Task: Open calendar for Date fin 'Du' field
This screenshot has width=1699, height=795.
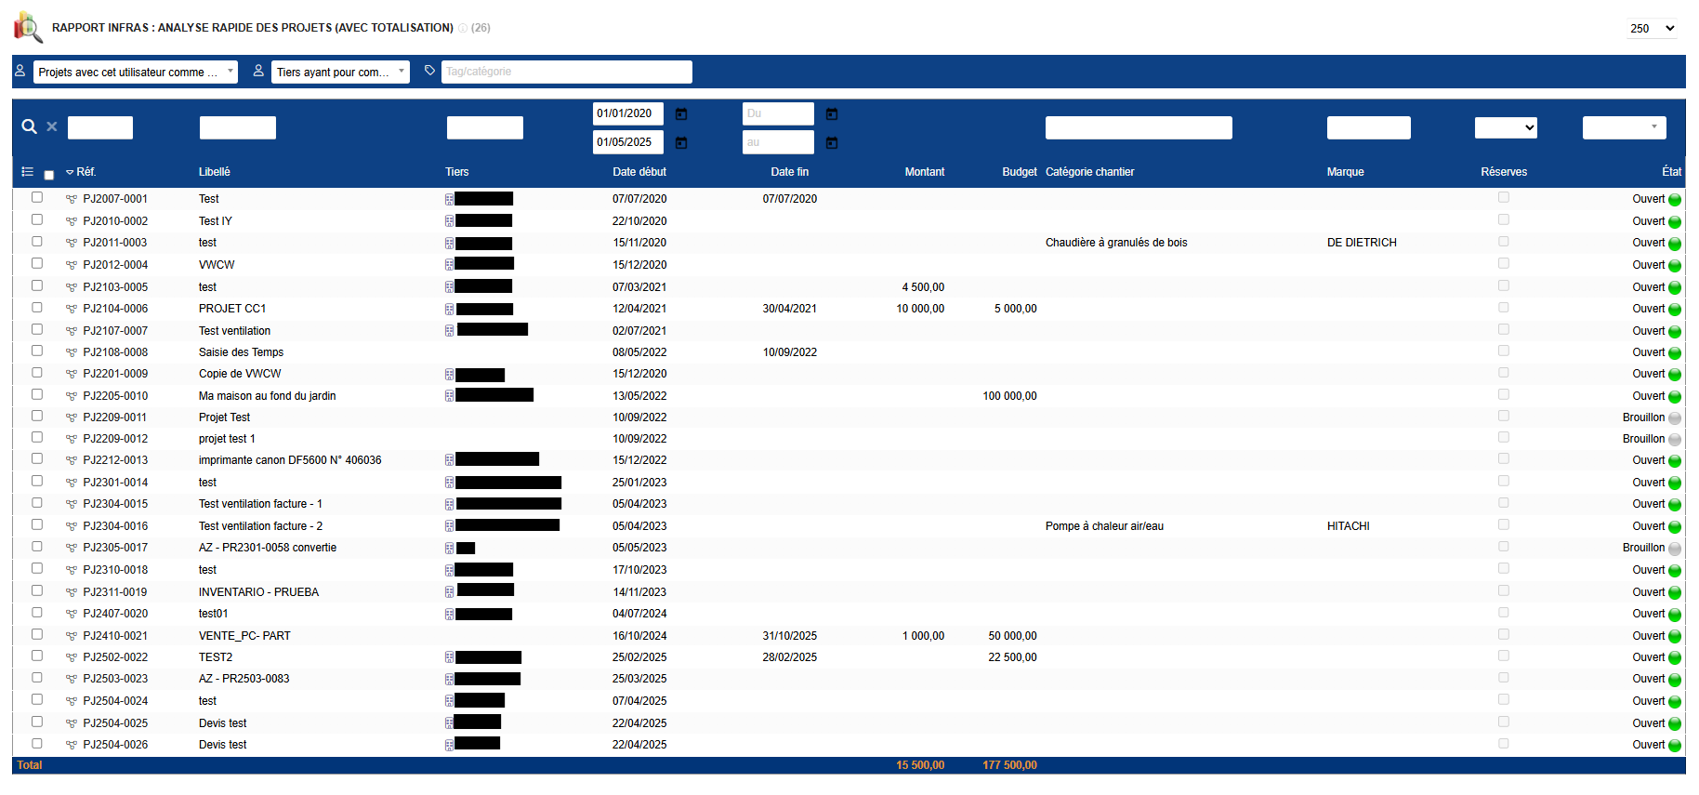Action: [832, 114]
